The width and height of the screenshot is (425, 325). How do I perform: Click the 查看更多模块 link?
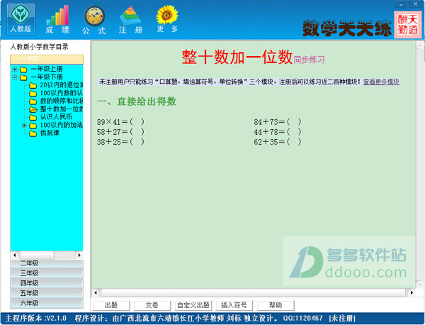pos(381,82)
